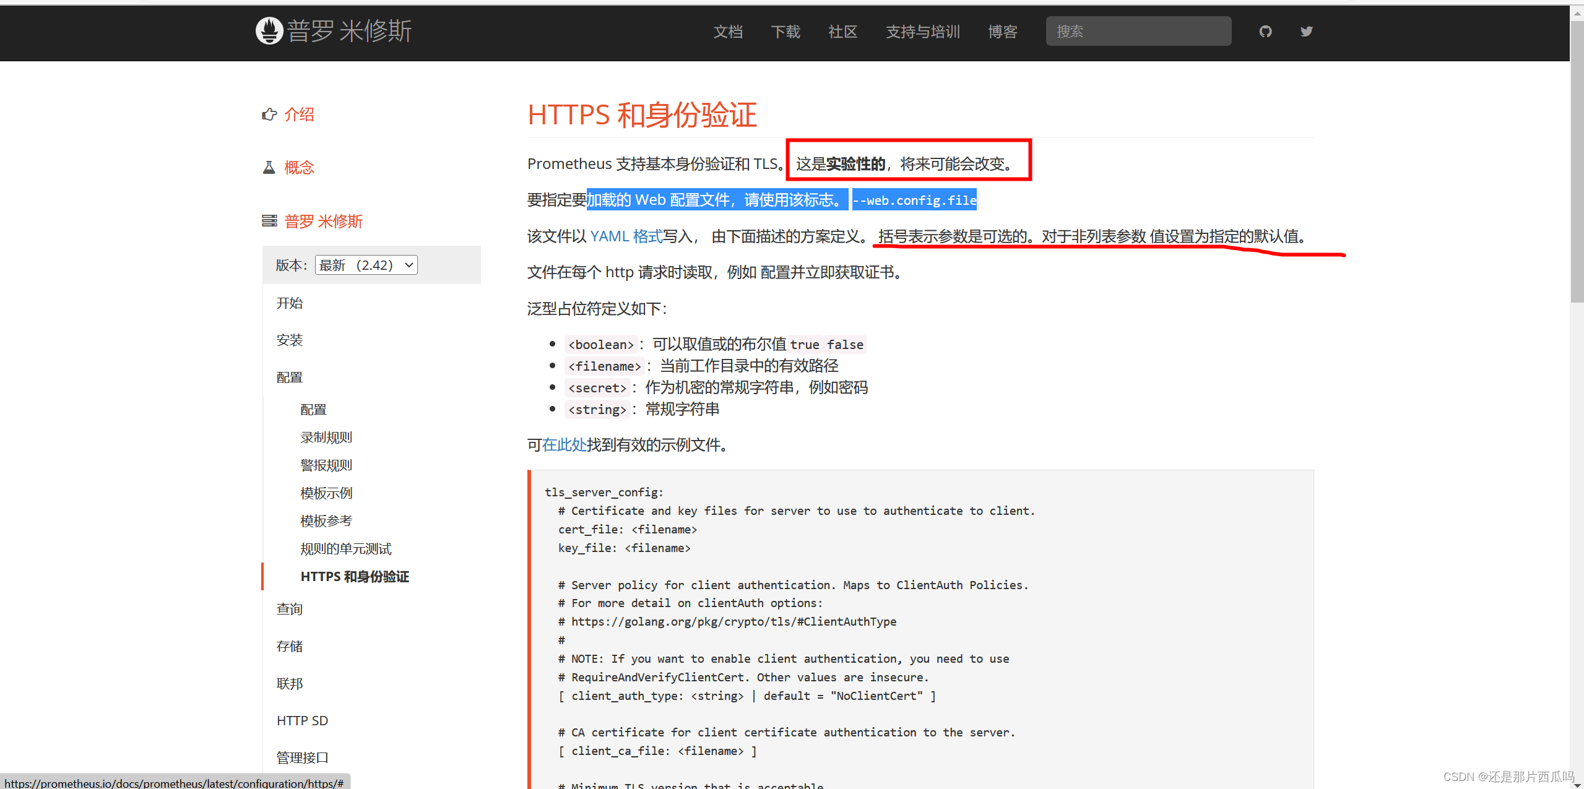Screen dimensions: 1584x789
Task: Click the page's vertical scrollbar thumb
Action: pyautogui.click(x=1577, y=162)
